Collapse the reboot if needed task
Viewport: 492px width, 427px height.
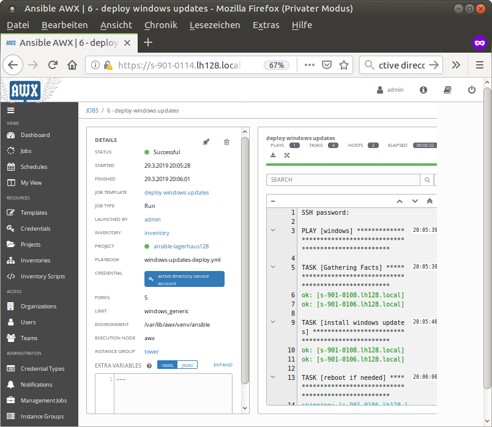pyautogui.click(x=273, y=377)
